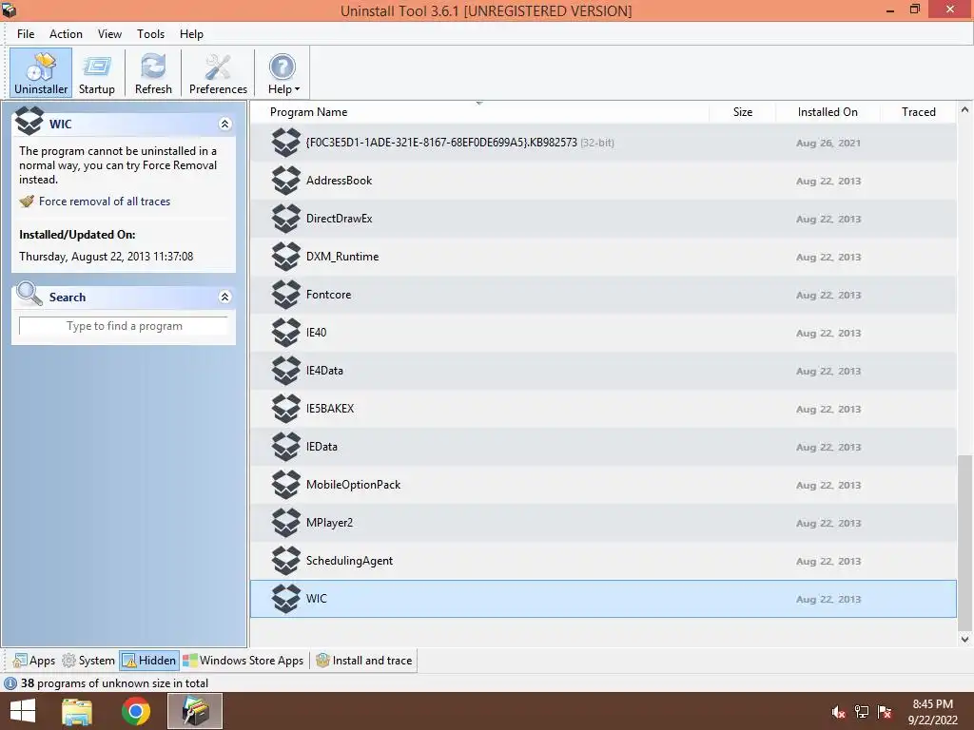Click the IE5BAKEX program icon
The image size is (974, 730).
click(x=286, y=409)
